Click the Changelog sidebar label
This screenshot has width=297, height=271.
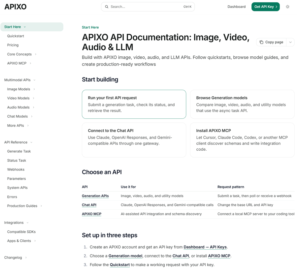(13, 257)
